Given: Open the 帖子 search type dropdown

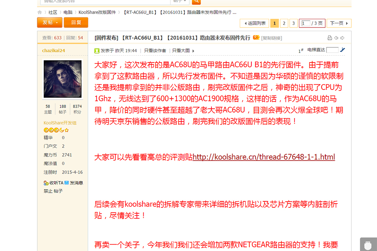Looking at the screenshot, I should click(180, 2).
